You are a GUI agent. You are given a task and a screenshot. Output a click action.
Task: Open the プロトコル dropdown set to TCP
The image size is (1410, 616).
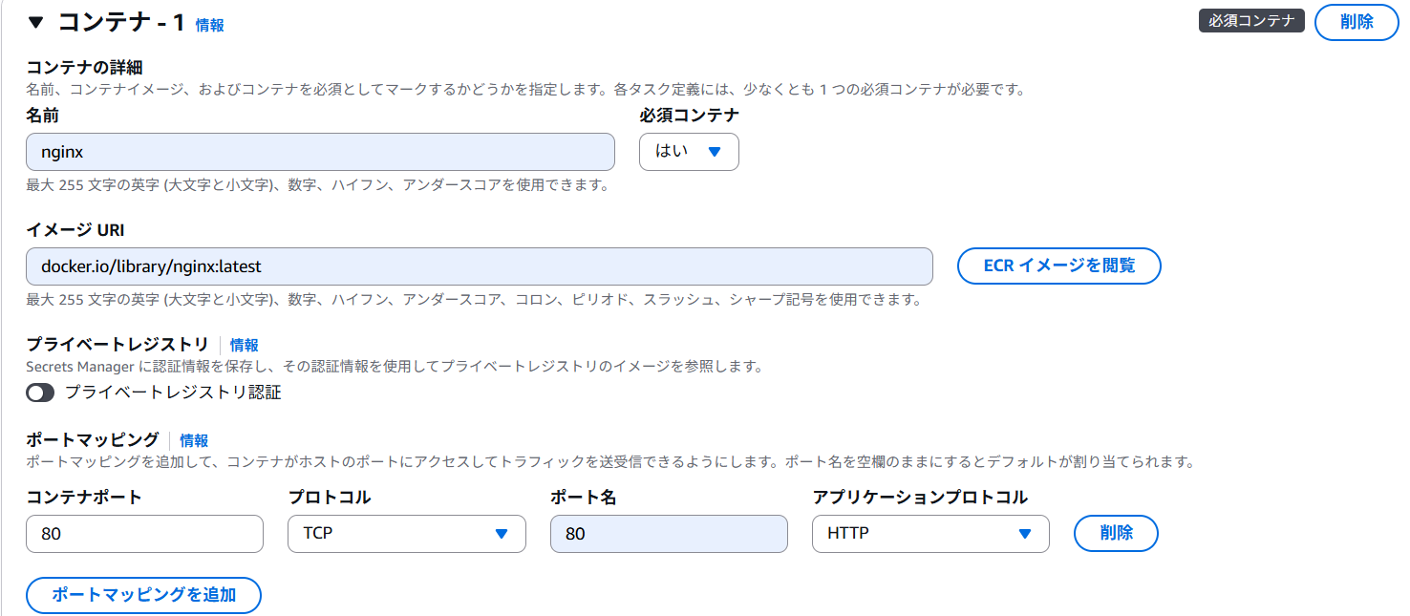click(406, 534)
